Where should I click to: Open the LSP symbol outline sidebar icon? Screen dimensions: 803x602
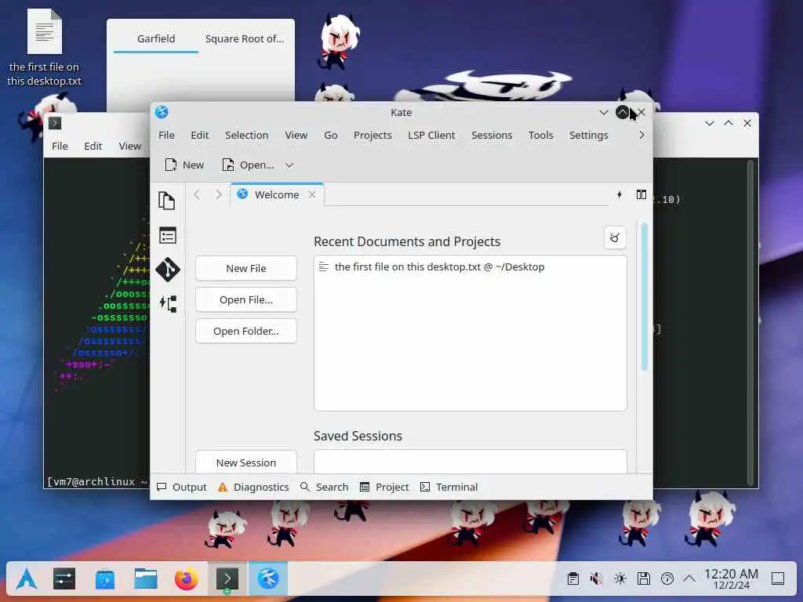168,303
